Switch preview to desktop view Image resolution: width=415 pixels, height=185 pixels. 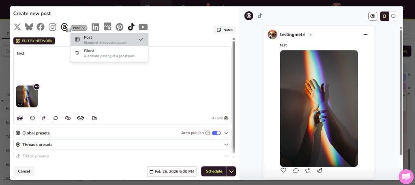(x=393, y=17)
